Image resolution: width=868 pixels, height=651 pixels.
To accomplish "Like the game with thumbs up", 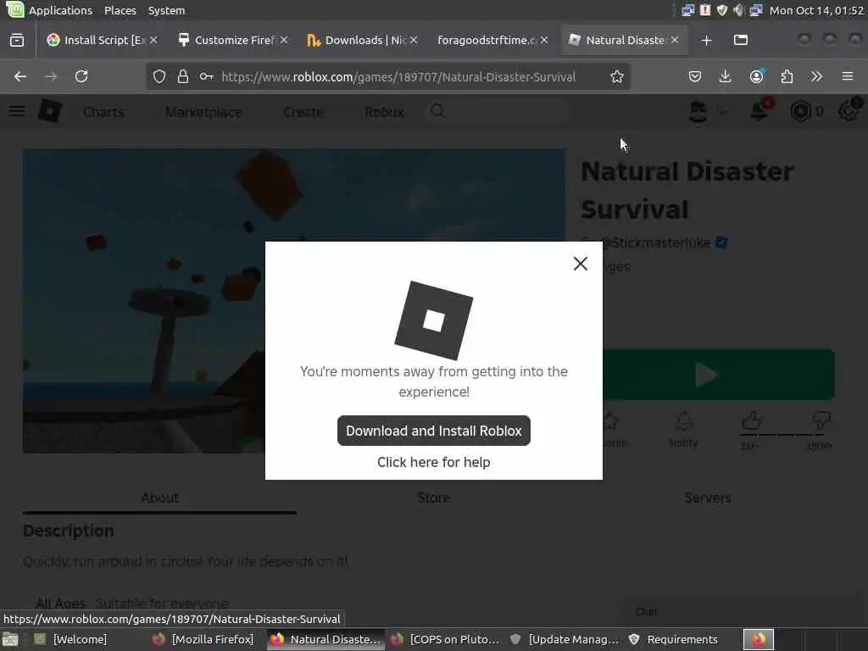I will point(751,420).
